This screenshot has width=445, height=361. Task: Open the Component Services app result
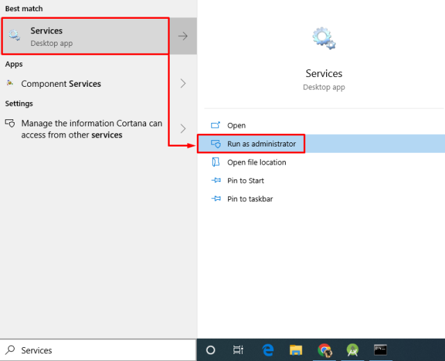pos(61,83)
